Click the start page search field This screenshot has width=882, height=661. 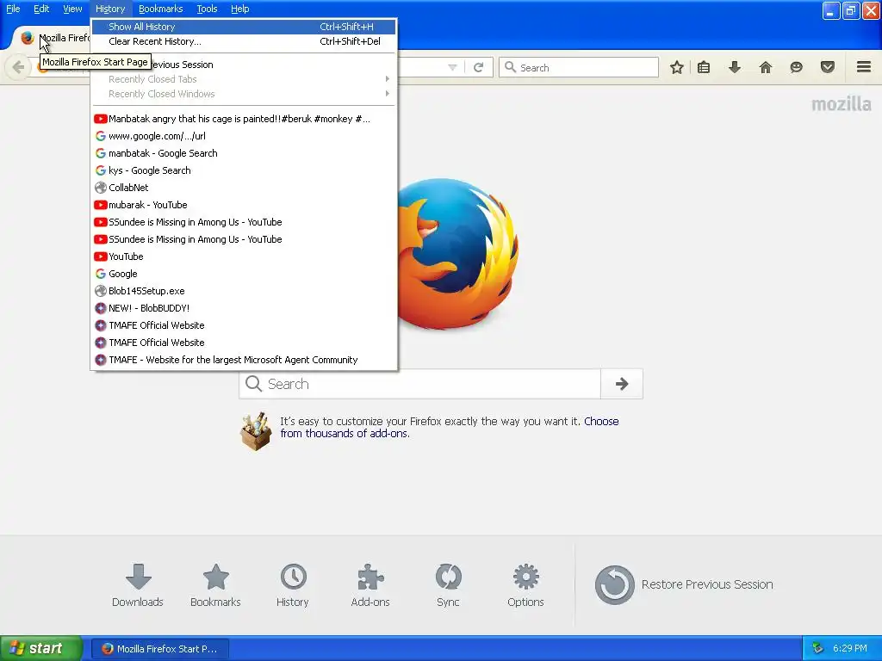[x=419, y=384]
